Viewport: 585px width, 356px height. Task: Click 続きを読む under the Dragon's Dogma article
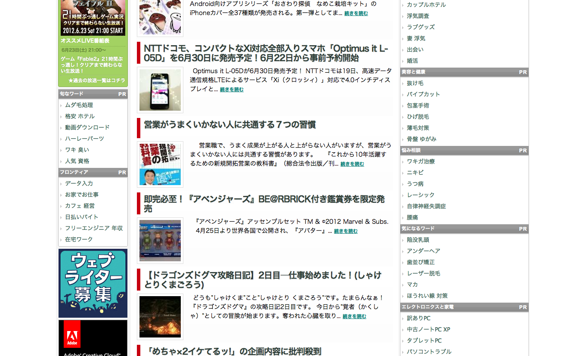tap(354, 316)
